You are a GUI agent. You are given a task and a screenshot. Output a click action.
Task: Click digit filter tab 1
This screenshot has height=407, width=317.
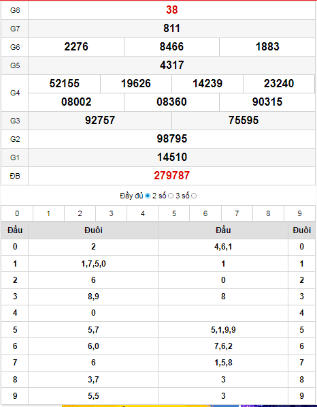pyautogui.click(x=48, y=213)
